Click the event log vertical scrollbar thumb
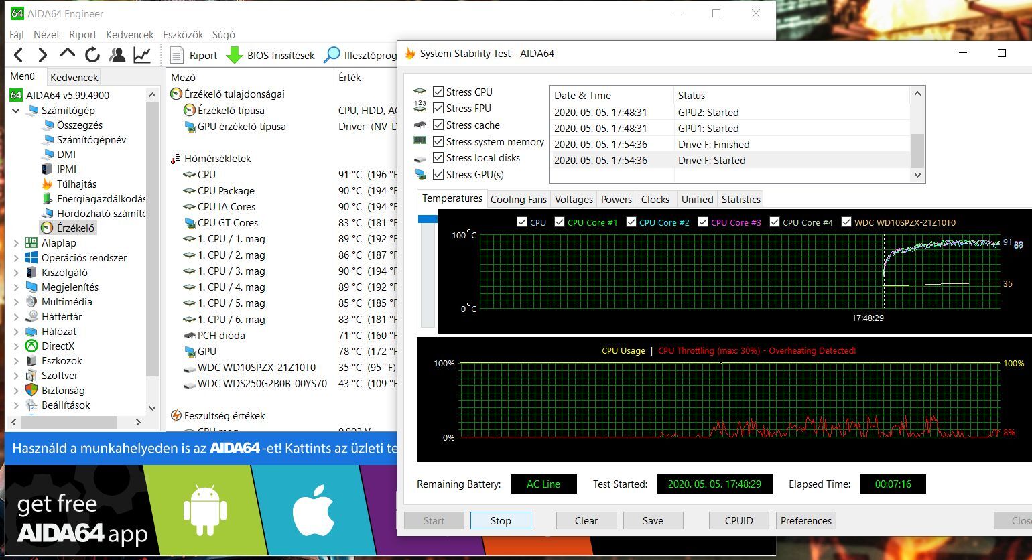This screenshot has height=560, width=1032. tap(917, 151)
